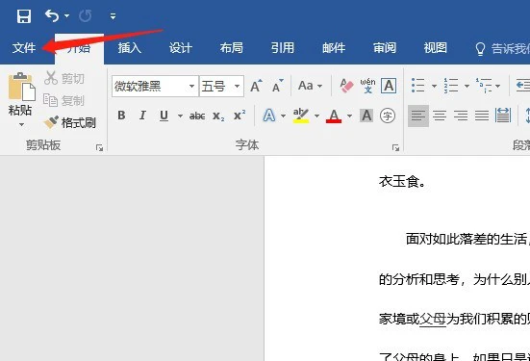Open the font size dropdown 五号

pos(238,87)
